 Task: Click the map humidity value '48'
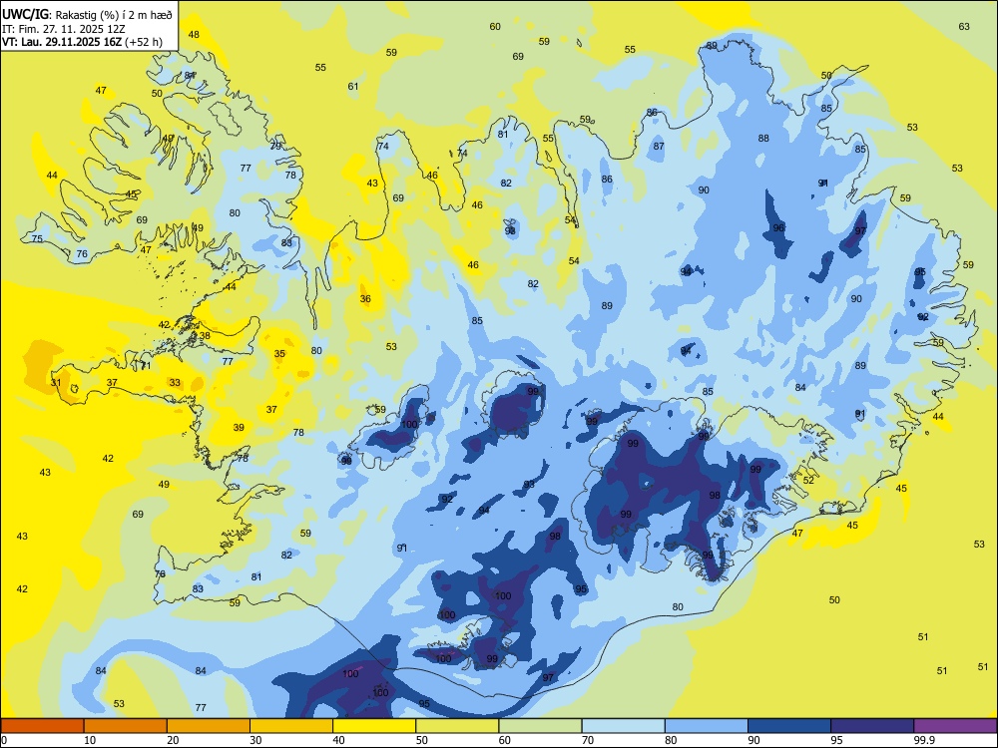(194, 34)
